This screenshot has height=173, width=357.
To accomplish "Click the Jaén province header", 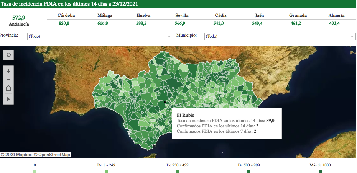I will [x=259, y=15].
